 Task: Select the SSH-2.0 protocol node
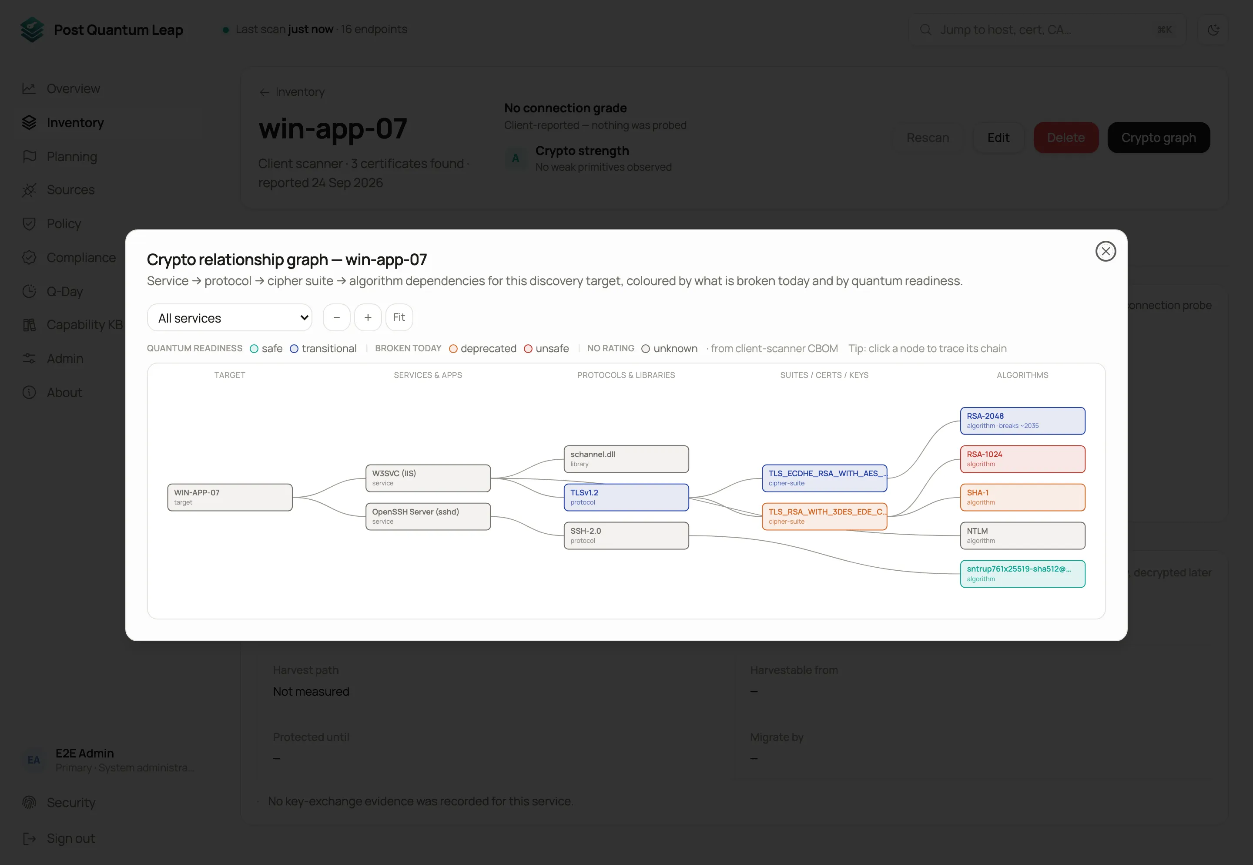pos(626,535)
